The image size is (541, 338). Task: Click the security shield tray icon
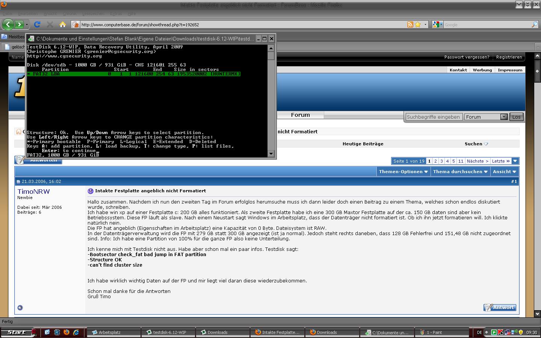point(521,332)
